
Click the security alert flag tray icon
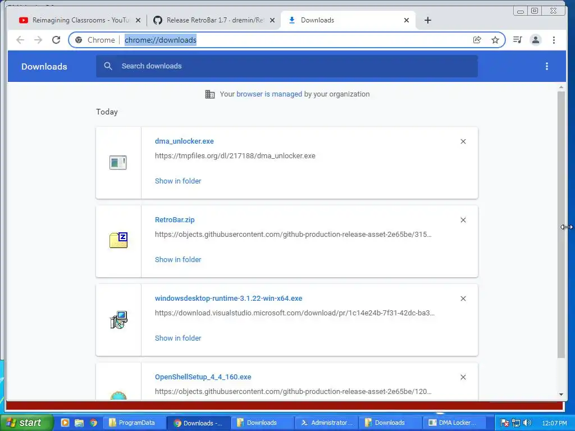coord(505,423)
